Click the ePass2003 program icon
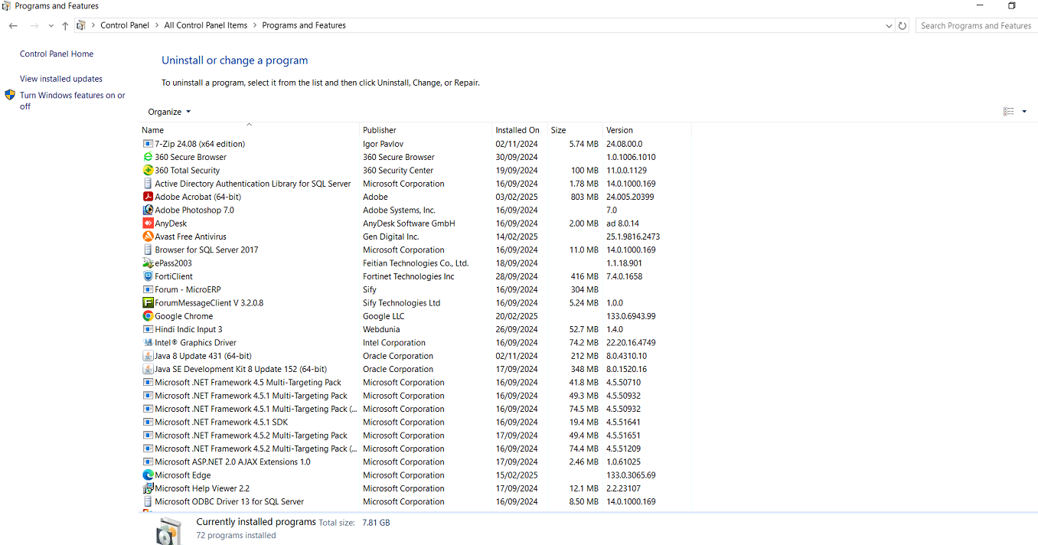The image size is (1038, 545). [148, 263]
